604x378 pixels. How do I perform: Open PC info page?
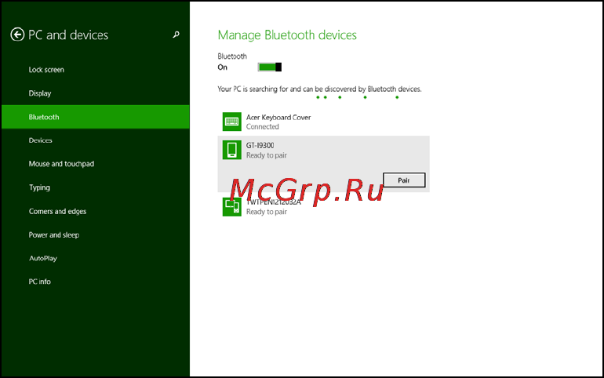pos(40,282)
